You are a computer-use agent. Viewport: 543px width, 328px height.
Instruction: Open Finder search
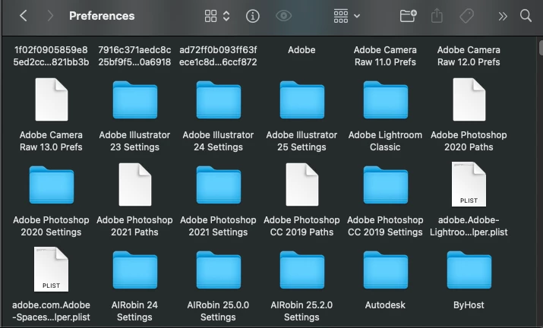coord(526,16)
